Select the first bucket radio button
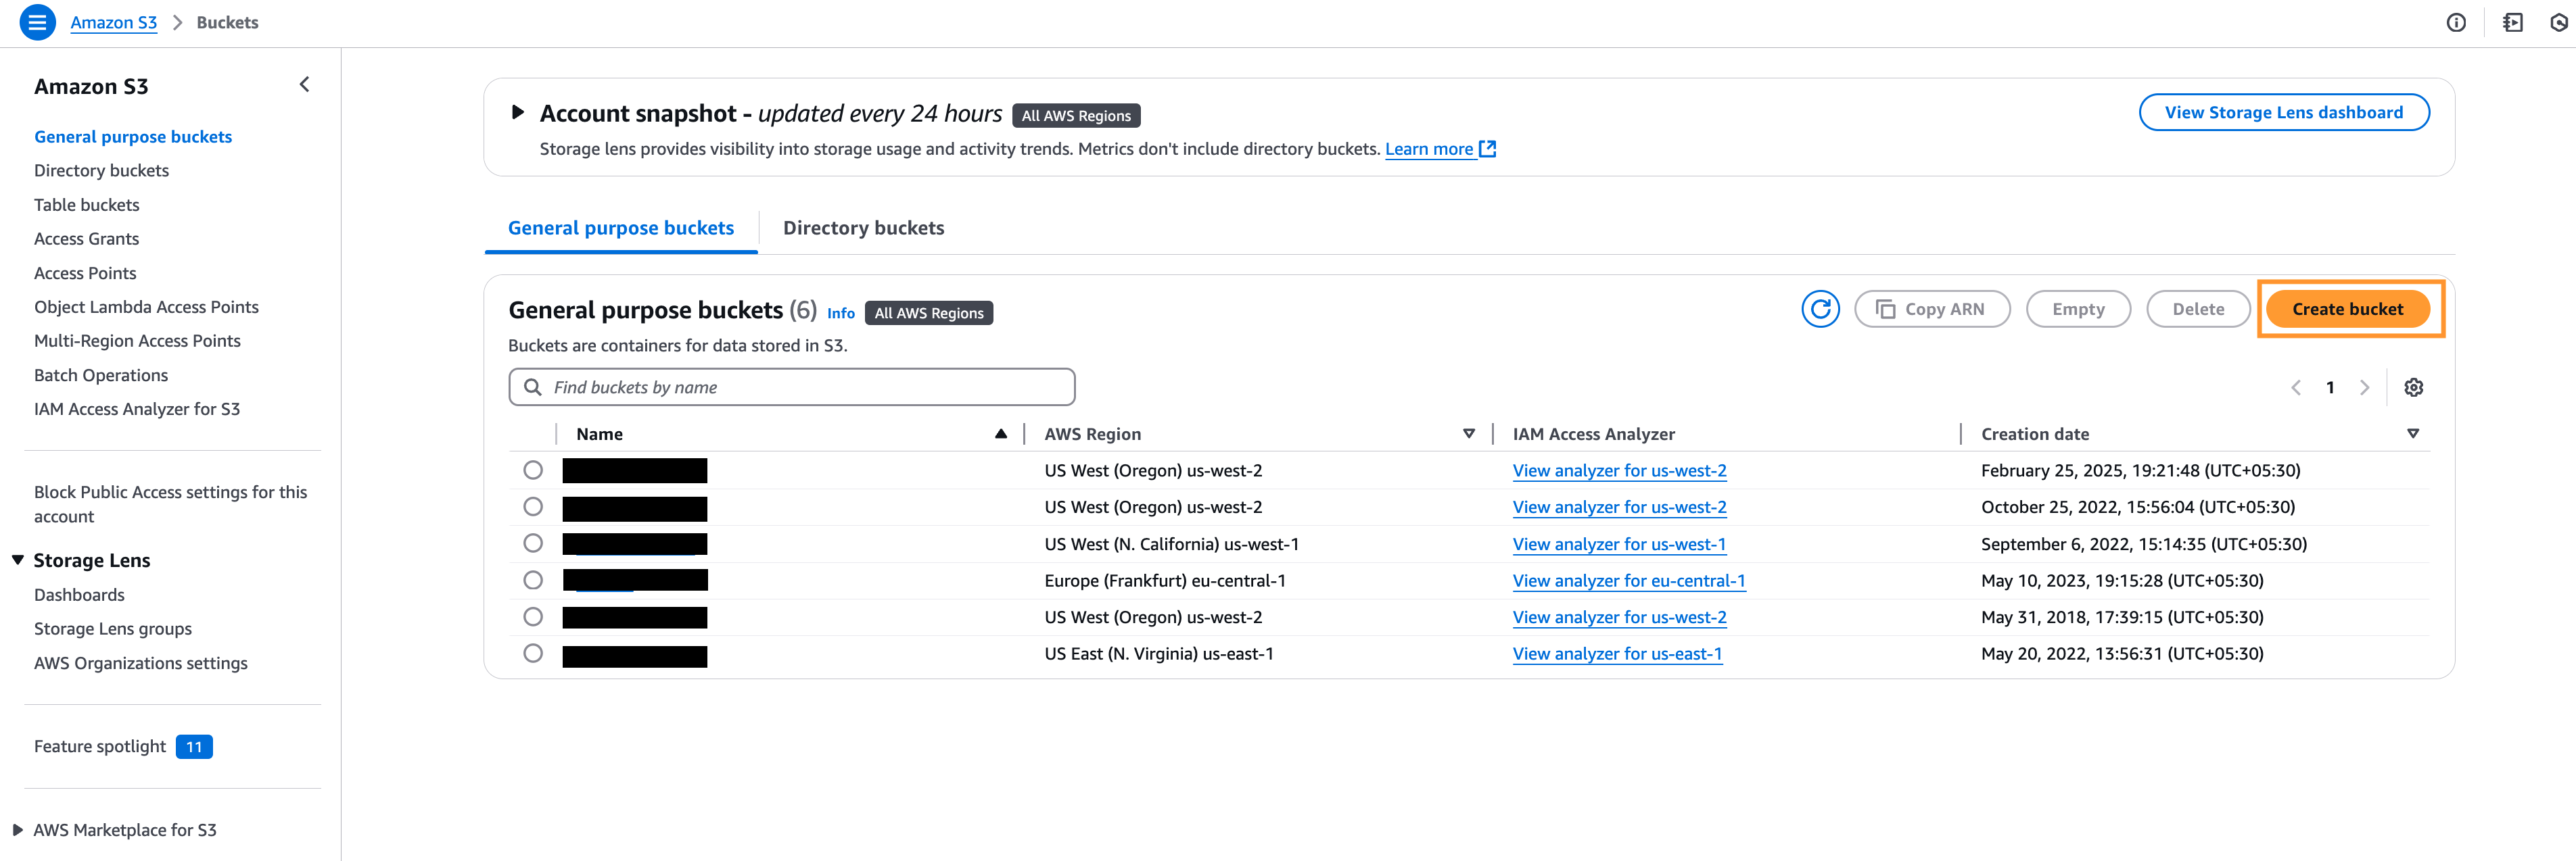This screenshot has height=861, width=2576. 533,470
